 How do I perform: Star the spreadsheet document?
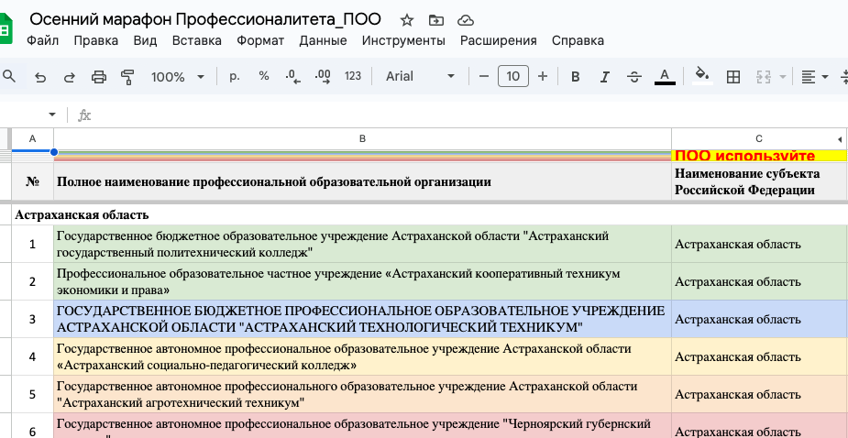tap(407, 20)
